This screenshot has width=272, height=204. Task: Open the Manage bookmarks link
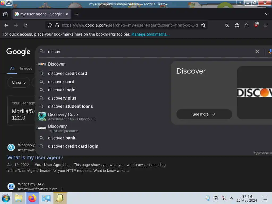[x=150, y=34]
